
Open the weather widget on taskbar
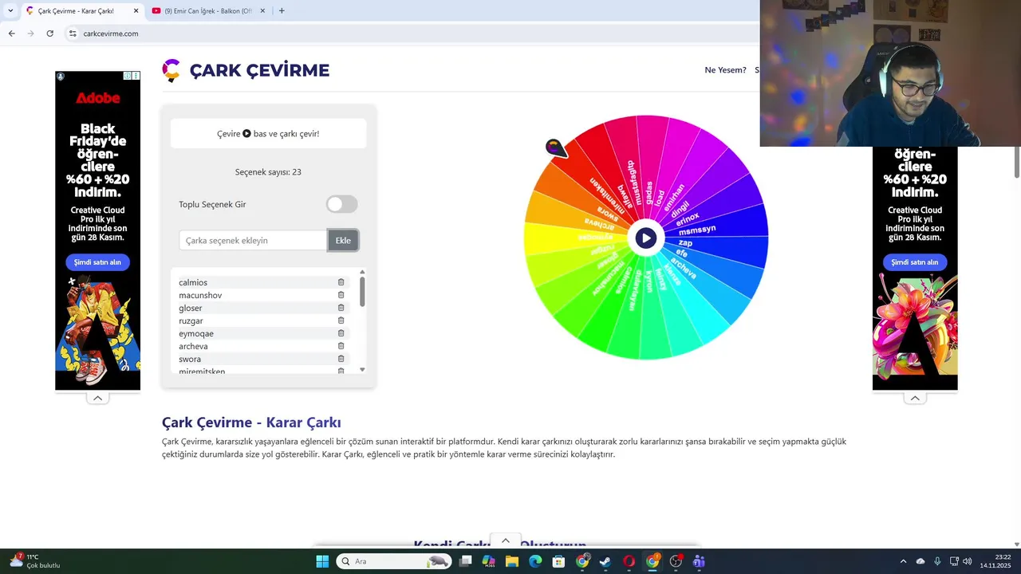35,561
